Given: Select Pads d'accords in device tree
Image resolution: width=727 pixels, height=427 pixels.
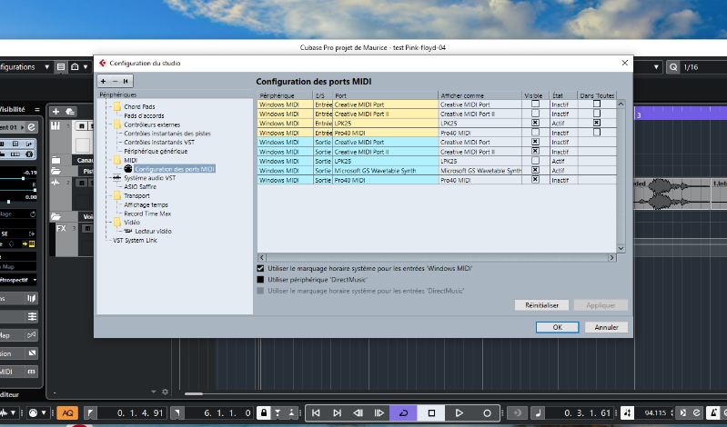Looking at the screenshot, I should point(144,115).
